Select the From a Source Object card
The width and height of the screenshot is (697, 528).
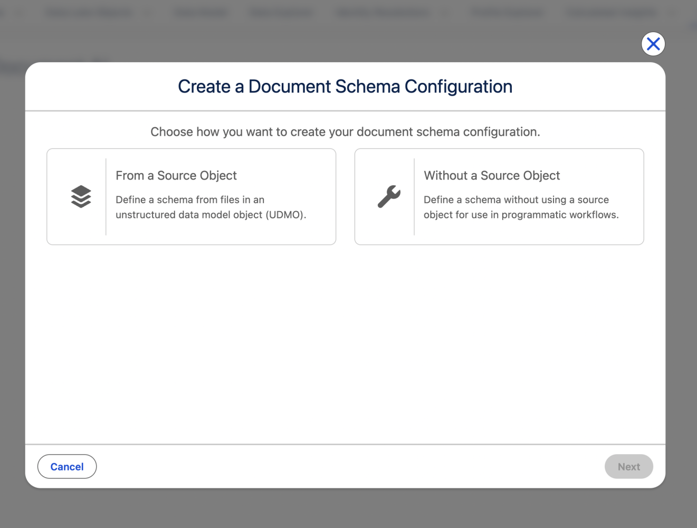coord(191,196)
